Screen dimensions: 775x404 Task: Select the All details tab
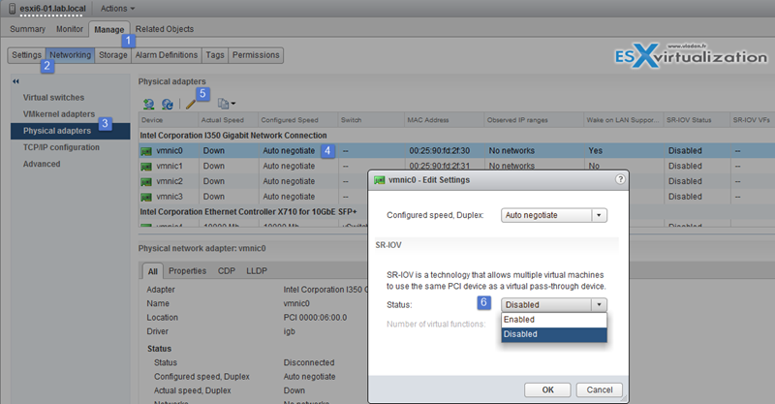click(153, 271)
